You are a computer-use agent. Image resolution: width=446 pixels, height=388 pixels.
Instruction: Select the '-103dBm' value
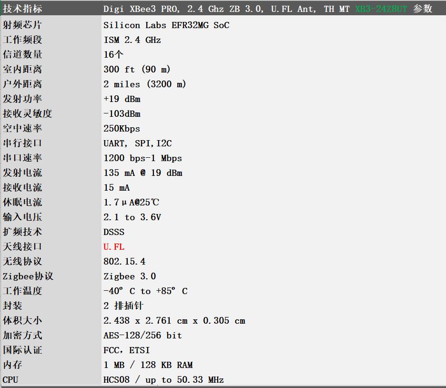(x=122, y=114)
